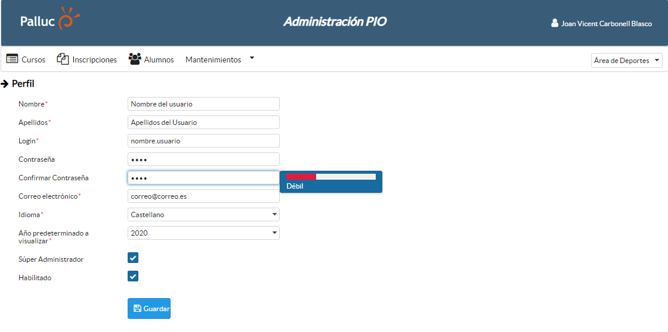Click the Cursos list icon
Image resolution: width=668 pixels, height=332 pixels.
pos(12,59)
